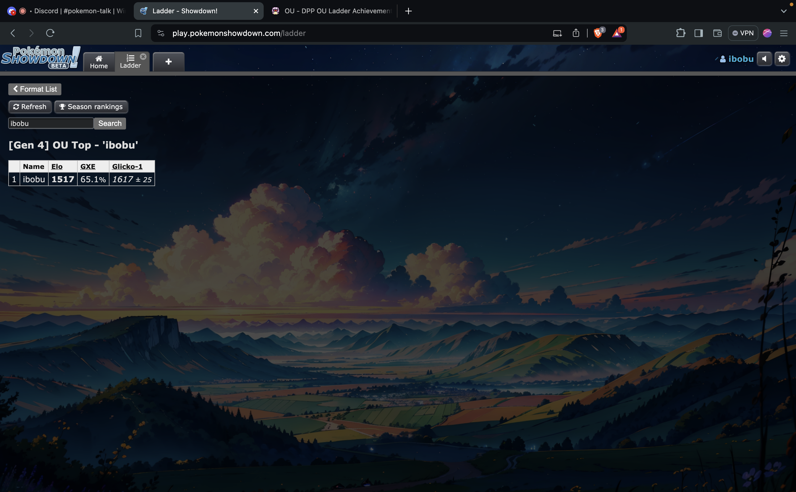This screenshot has width=796, height=492.
Task: Mute sound with the speaker icon
Action: (x=764, y=59)
